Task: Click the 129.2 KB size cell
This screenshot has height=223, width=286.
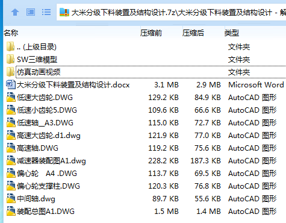Action: (163, 98)
